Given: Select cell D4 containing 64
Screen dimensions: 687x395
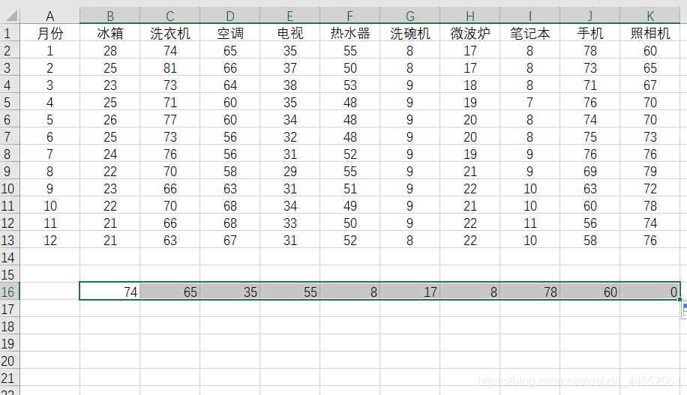Looking at the screenshot, I should tap(230, 85).
